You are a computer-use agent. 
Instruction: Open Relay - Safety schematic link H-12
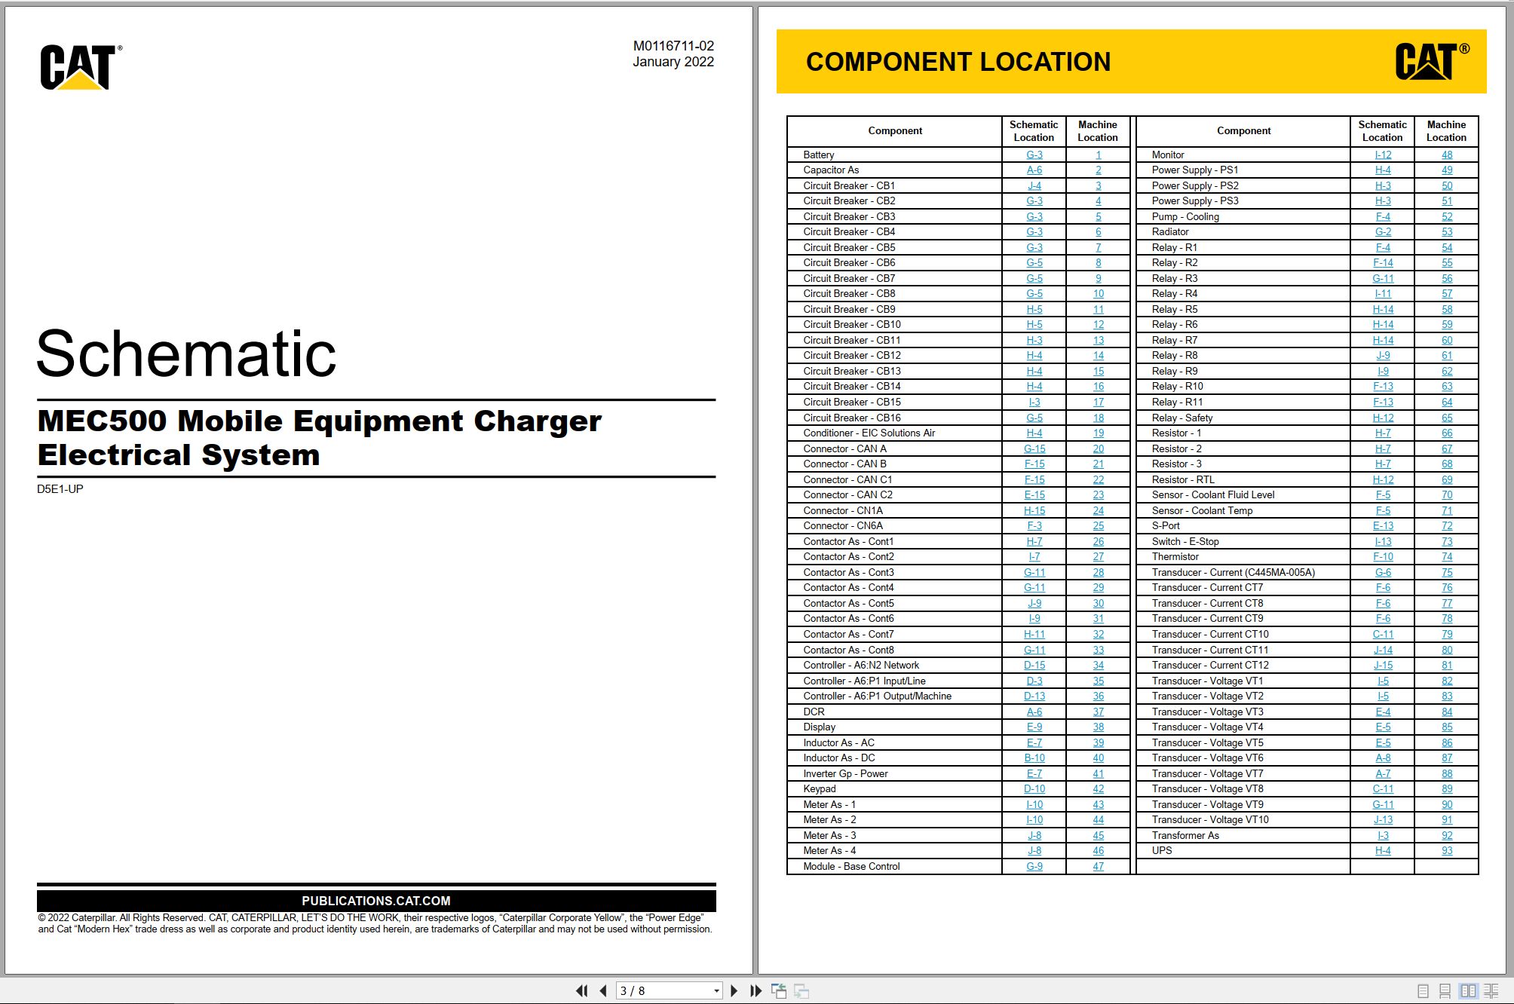pyautogui.click(x=1383, y=418)
